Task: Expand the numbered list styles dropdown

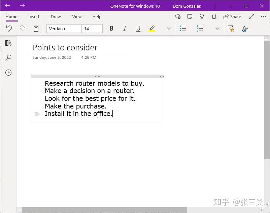Action: pyautogui.click(x=217, y=29)
